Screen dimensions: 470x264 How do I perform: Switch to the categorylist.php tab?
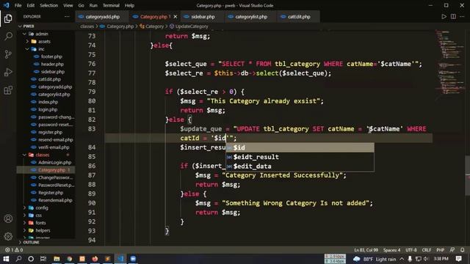(x=250, y=17)
